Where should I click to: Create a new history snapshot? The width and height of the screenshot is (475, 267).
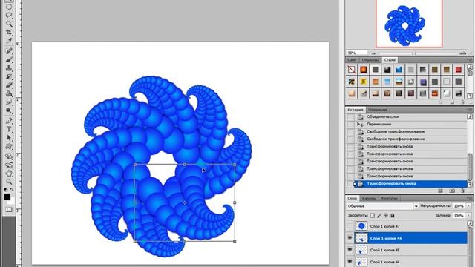(x=452, y=191)
